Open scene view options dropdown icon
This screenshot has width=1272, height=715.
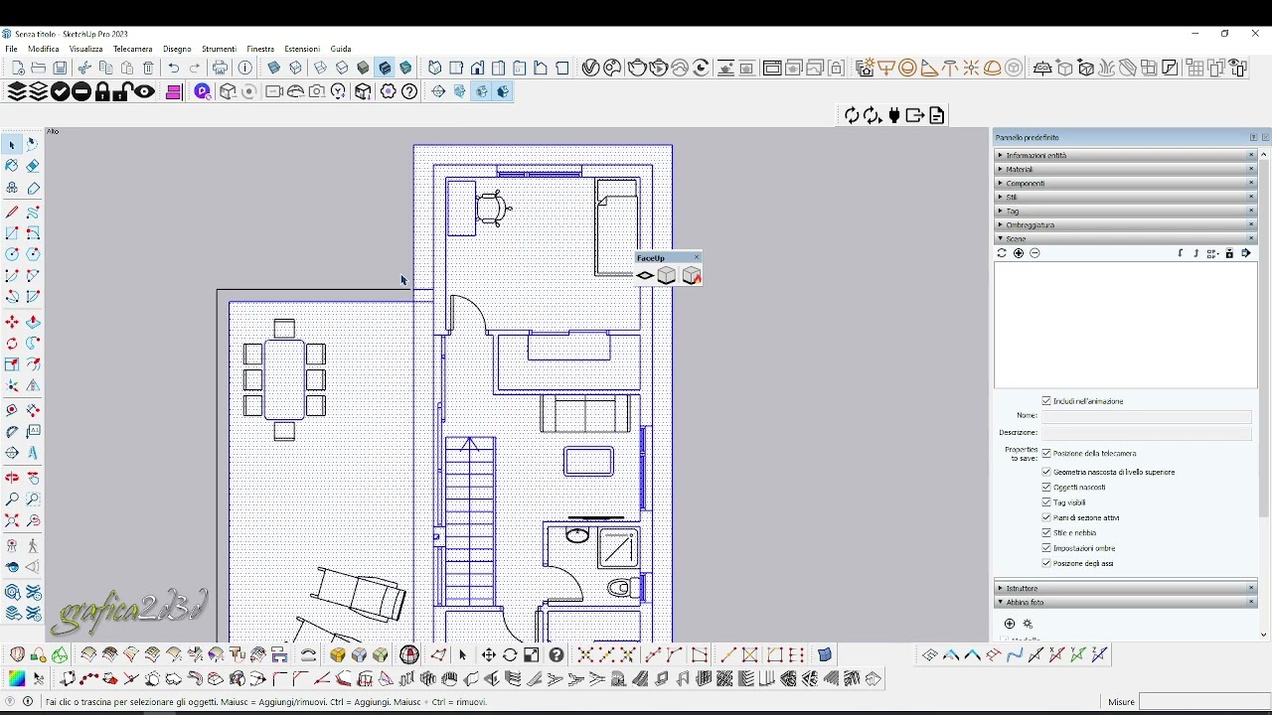(x=1212, y=253)
